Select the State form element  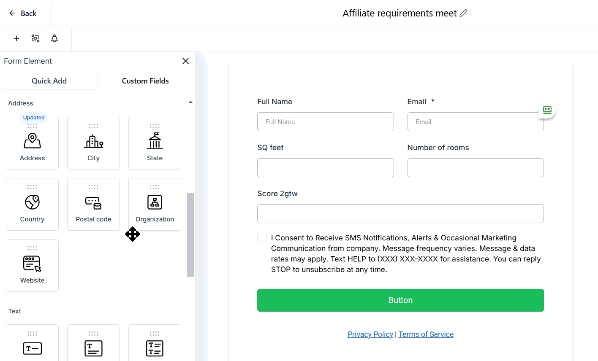pos(155,143)
